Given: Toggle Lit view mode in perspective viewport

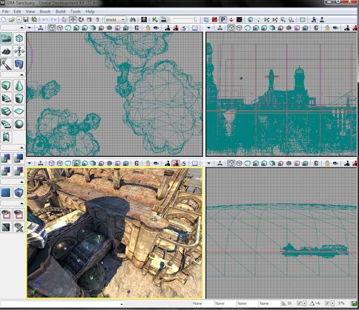Looking at the screenshot, I should click(x=76, y=163).
